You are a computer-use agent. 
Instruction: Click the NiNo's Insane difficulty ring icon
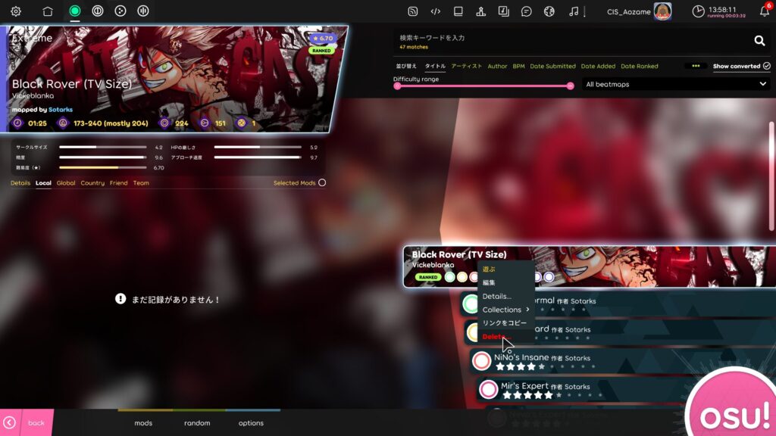(481, 361)
